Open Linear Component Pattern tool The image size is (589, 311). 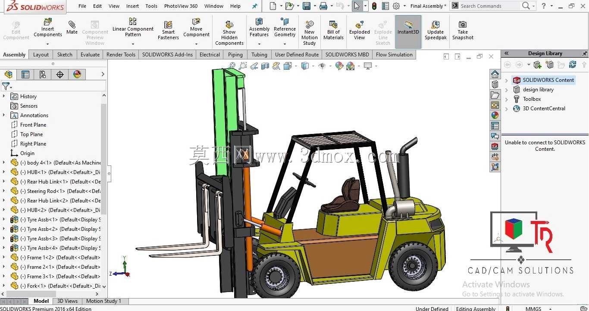pos(133,28)
